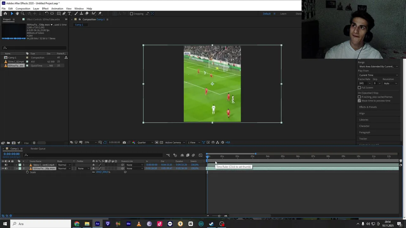This screenshot has height=228, width=406.
Task: Select the Selection (arrow) tool
Action: pos(12,14)
